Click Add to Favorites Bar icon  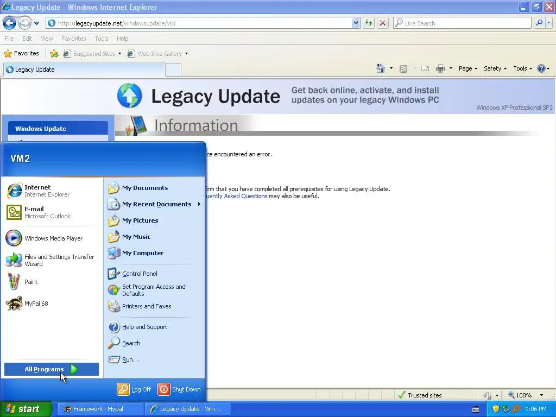[54, 54]
